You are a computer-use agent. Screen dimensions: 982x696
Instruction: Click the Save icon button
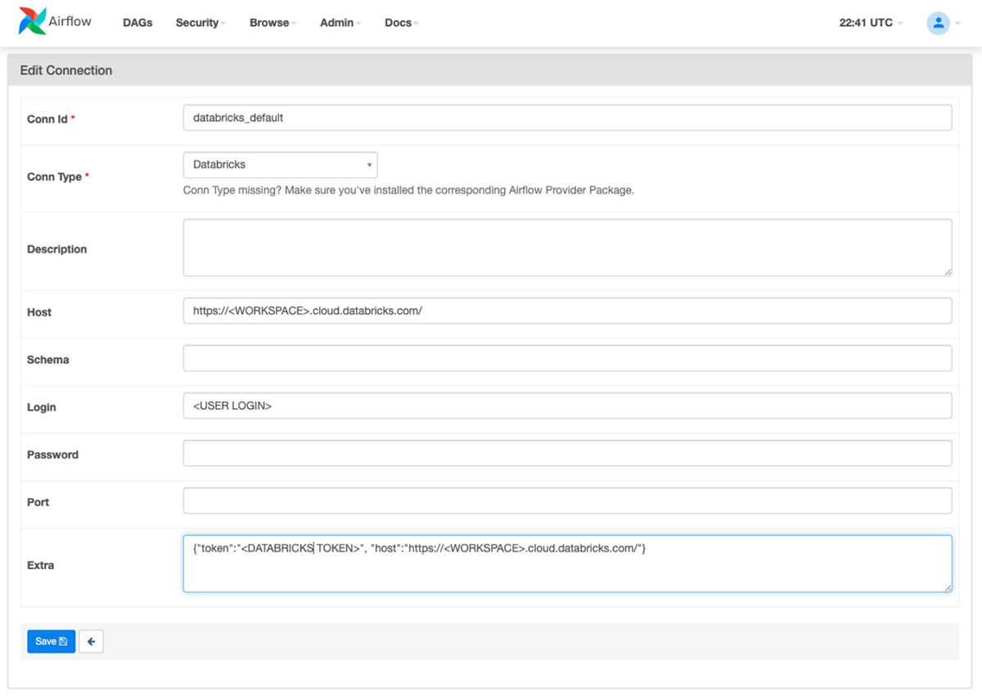pyautogui.click(x=51, y=641)
